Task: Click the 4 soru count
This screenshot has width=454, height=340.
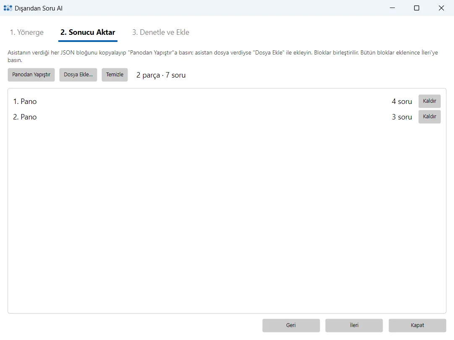Action: [402, 101]
